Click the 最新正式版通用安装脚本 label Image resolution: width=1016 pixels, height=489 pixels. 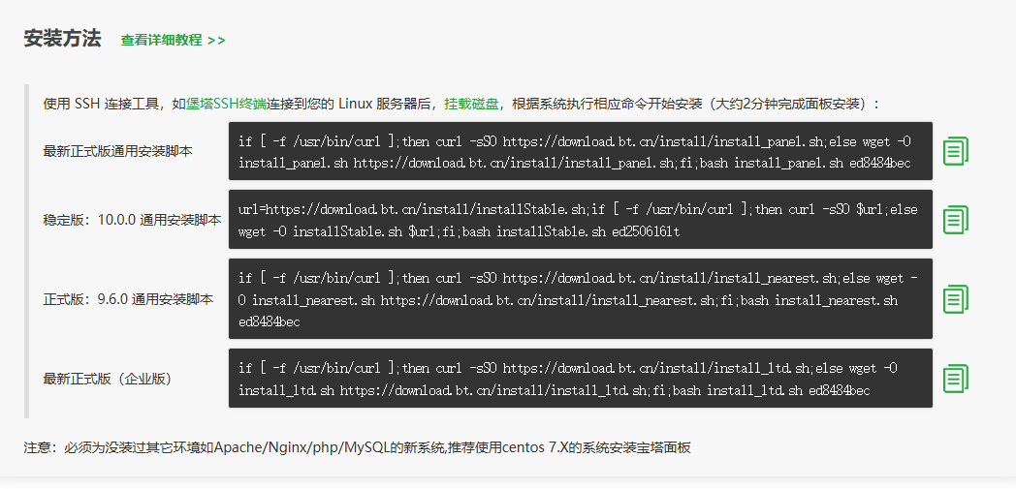click(x=117, y=151)
